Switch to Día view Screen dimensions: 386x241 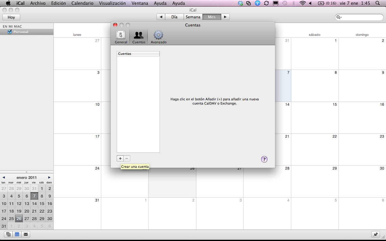point(174,17)
